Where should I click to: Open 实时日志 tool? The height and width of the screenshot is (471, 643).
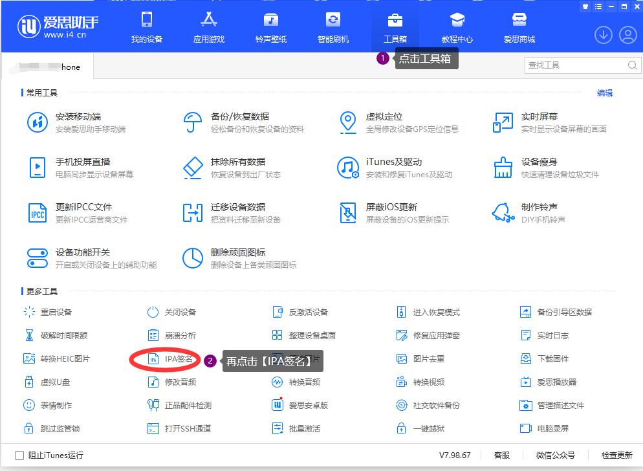tap(544, 336)
